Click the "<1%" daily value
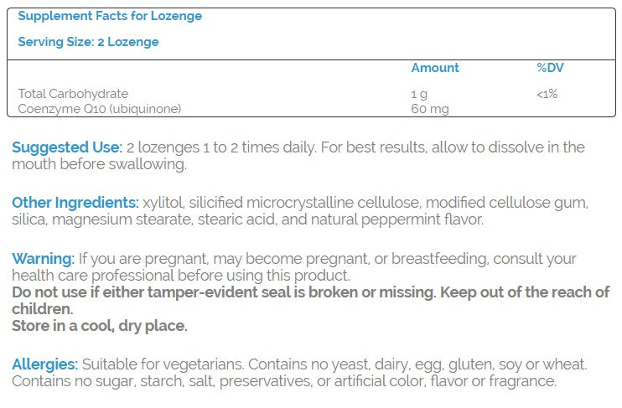This screenshot has width=622, height=408. 548,94
